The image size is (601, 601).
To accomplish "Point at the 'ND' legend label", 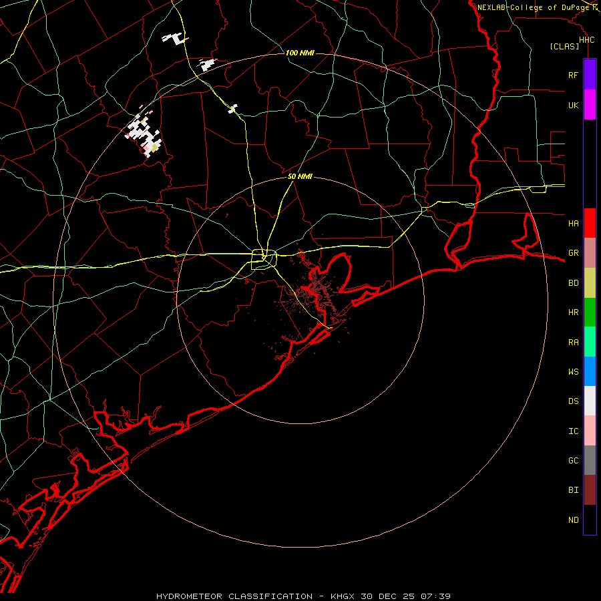I will pos(573,520).
